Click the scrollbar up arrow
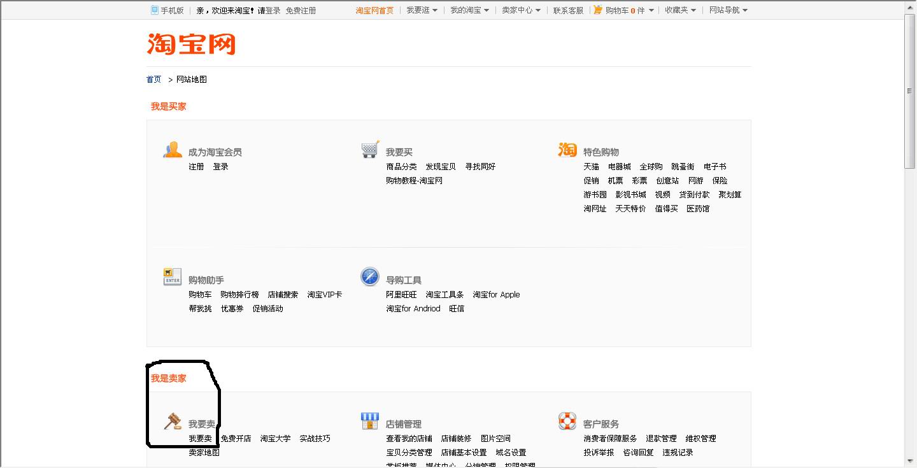The height and width of the screenshot is (468, 917). [x=910, y=6]
